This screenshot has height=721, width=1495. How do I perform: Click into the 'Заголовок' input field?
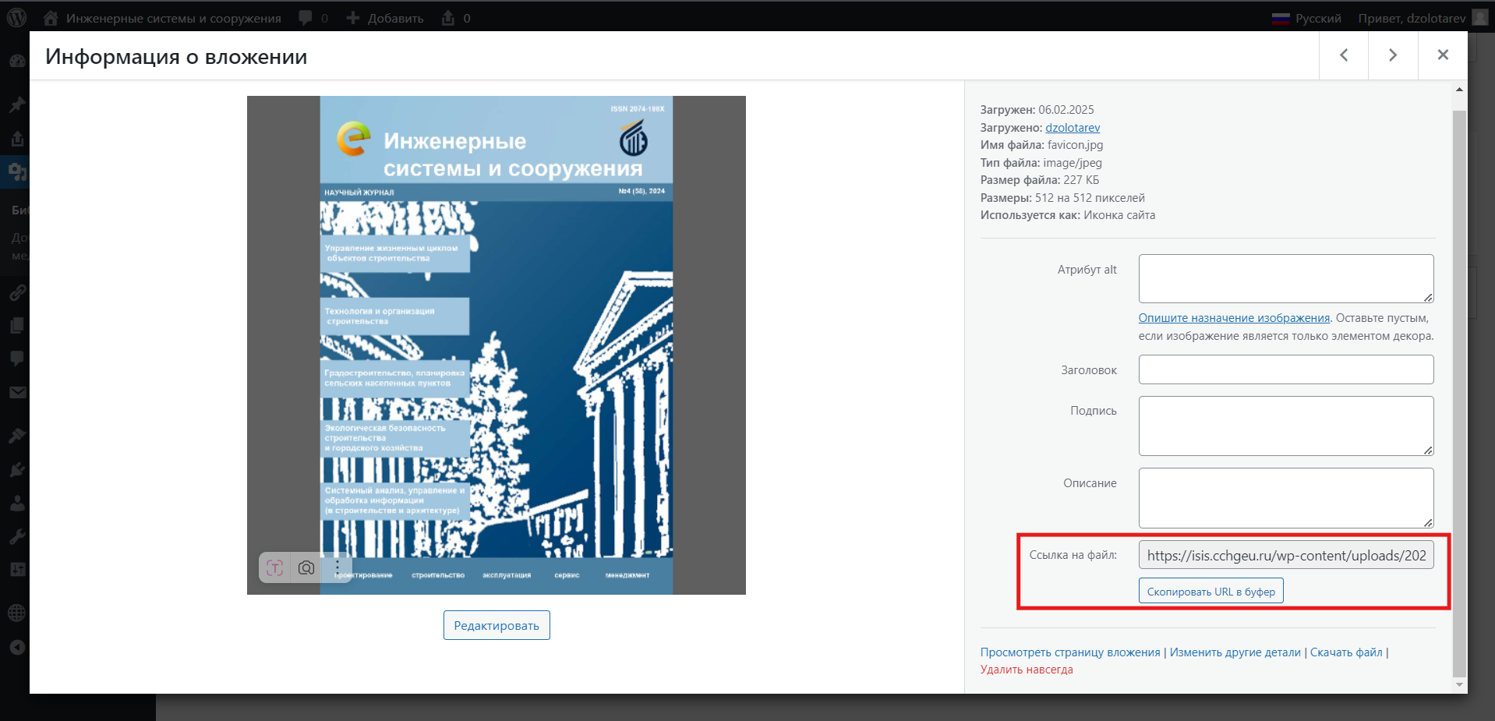pos(1285,369)
